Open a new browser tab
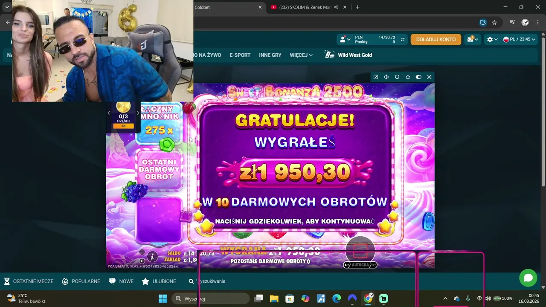This screenshot has width=546, height=307. (357, 7)
